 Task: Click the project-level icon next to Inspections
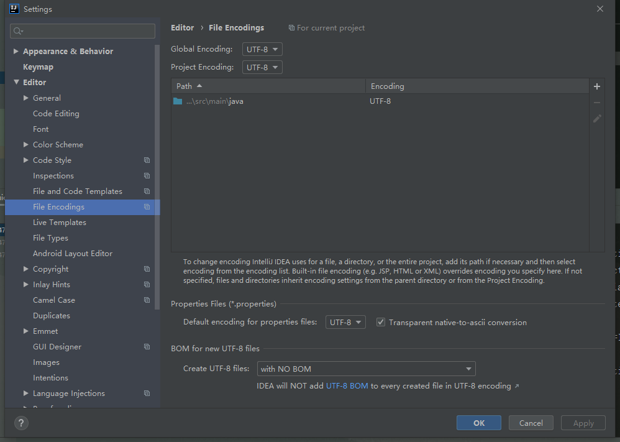pos(147,176)
